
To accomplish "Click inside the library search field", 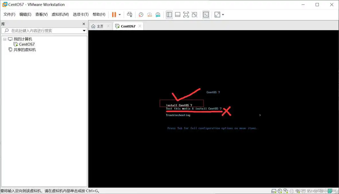I will (x=43, y=31).
